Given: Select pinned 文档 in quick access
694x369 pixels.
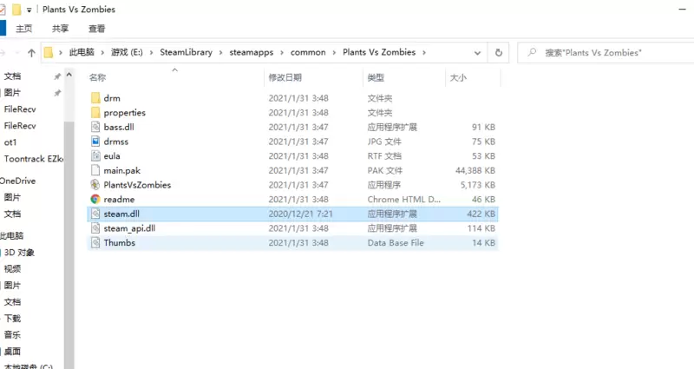Looking at the screenshot, I should (12, 76).
